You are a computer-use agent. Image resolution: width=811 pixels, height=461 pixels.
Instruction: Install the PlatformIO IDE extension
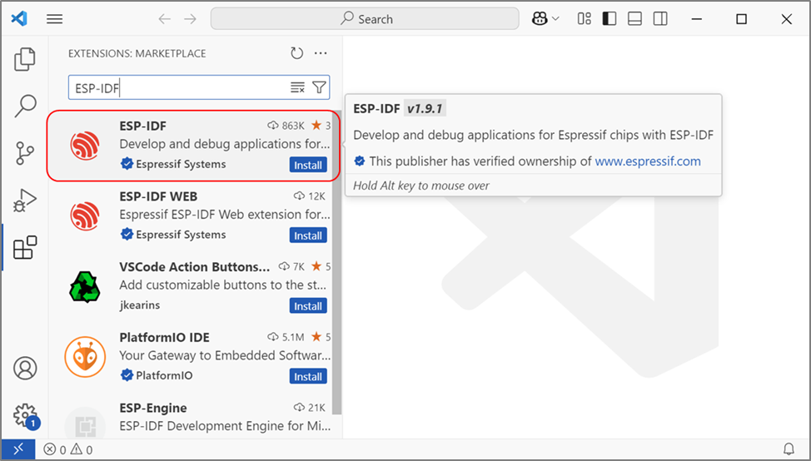(308, 376)
